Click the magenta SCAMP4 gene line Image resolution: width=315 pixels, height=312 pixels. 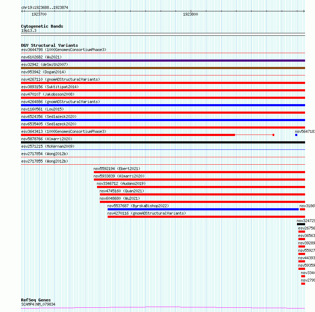pos(163,308)
